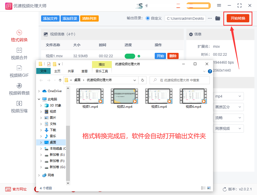Collapse the 此电脑 tree node

coord(39,99)
